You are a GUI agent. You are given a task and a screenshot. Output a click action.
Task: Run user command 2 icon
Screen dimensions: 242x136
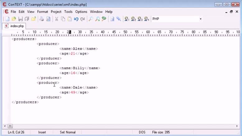[133, 19]
